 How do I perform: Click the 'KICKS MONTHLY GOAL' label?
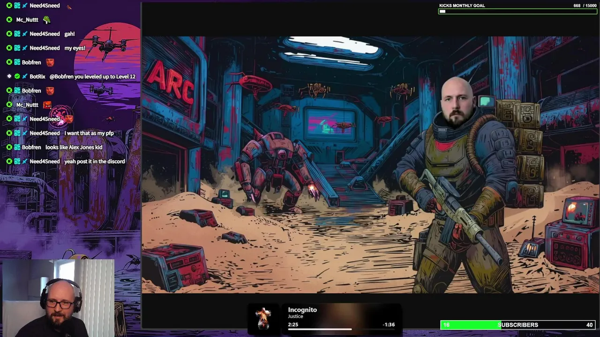pyautogui.click(x=462, y=6)
